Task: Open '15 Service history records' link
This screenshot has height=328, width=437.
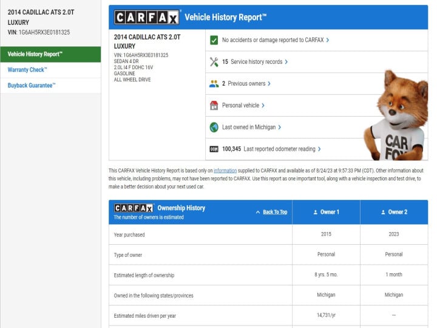Action: (252, 62)
